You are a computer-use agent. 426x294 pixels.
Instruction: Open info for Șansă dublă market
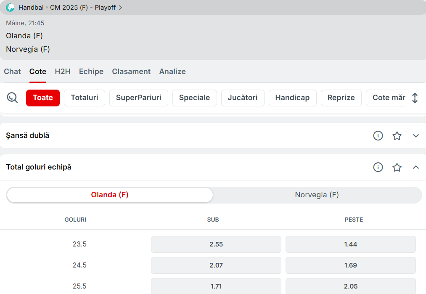pos(378,136)
